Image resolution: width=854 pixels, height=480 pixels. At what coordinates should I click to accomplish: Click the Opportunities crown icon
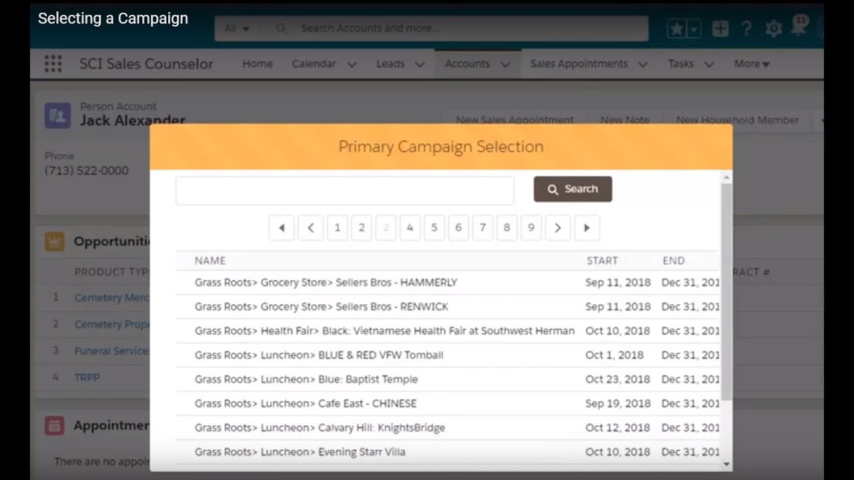[x=55, y=241]
